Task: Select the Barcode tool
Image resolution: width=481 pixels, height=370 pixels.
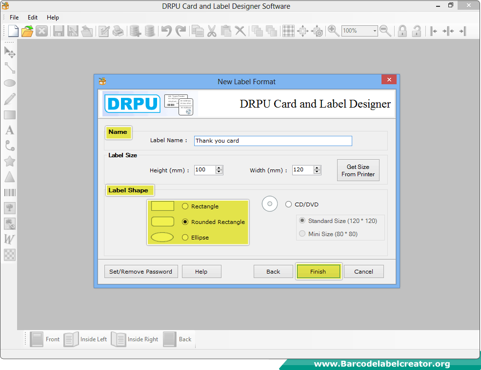Action: tap(10, 192)
